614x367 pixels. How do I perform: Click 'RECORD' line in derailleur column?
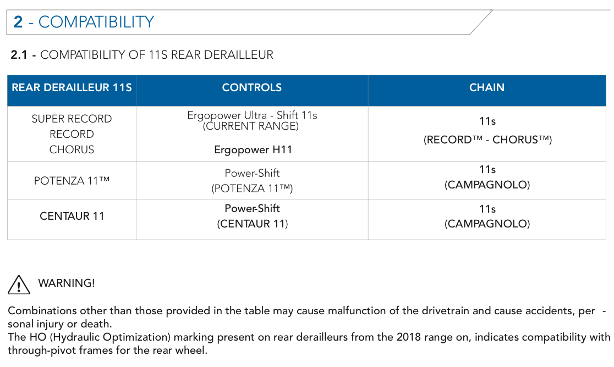[x=72, y=134]
